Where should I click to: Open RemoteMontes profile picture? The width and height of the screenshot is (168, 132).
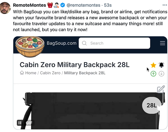(5, 8)
